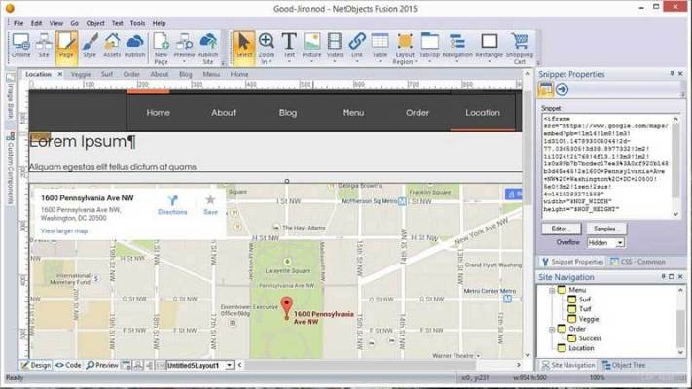Switch to CSS - Common tab

638,262
